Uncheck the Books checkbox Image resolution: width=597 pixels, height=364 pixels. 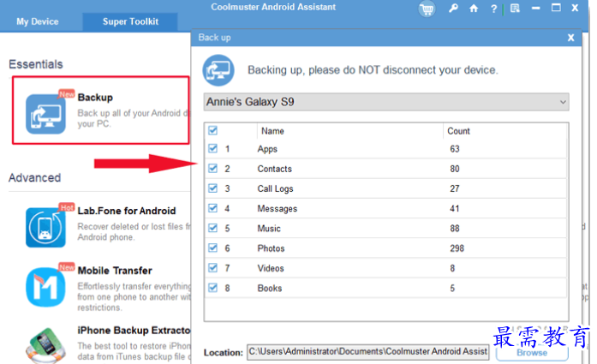click(x=212, y=288)
